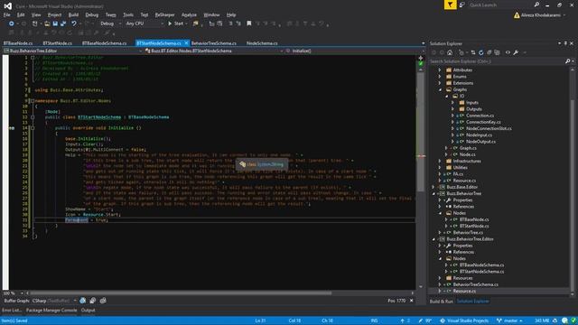Image resolution: width=578 pixels, height=325 pixels.
Task: Click the Quick Launch search icon
Action: 536,5
